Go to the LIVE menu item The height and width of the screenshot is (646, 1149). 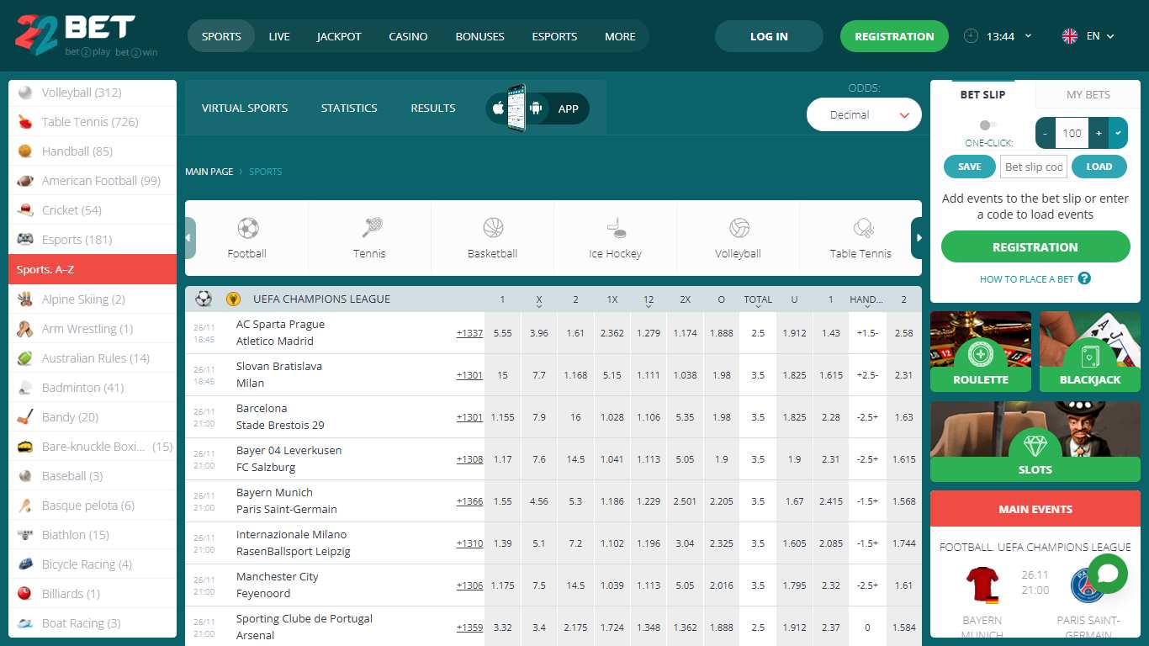(x=279, y=36)
